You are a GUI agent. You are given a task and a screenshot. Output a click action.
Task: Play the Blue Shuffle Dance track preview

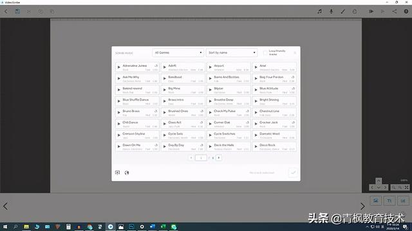pyautogui.click(x=118, y=101)
